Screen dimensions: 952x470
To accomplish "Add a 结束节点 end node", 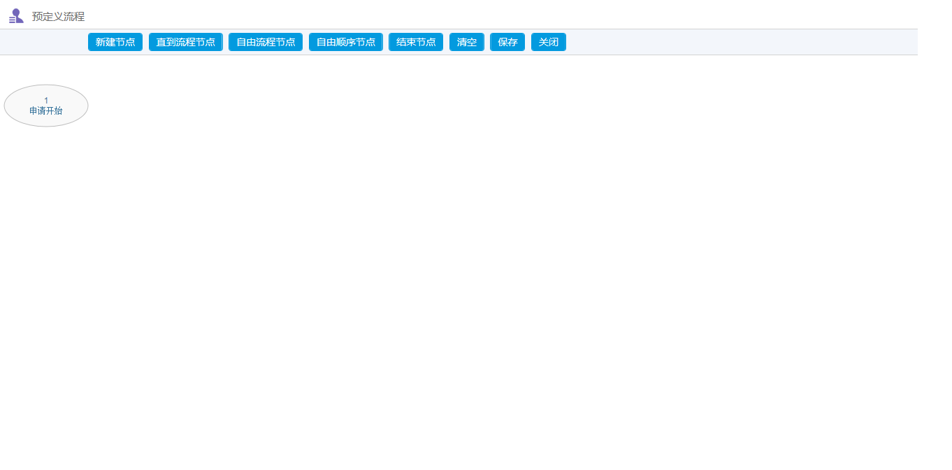I will (415, 42).
